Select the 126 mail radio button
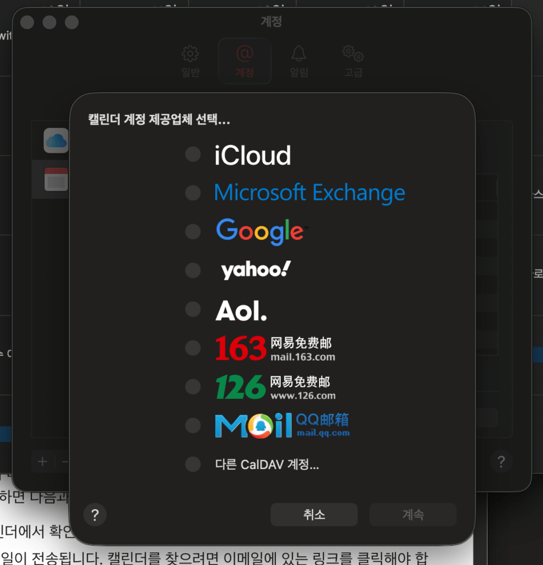This screenshot has height=565, width=543. click(x=193, y=386)
